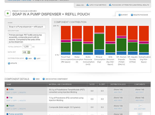
Task: Delete the Cap component
Action: click(22, 101)
